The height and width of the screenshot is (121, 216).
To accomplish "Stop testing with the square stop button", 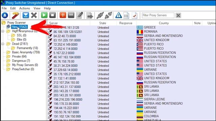I will click(53, 15).
